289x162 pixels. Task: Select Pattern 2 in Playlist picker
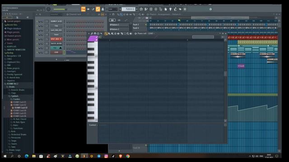coord(119,29)
